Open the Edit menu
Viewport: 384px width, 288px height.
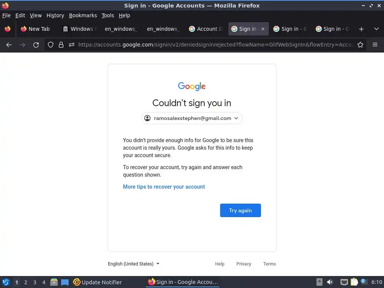(20, 15)
